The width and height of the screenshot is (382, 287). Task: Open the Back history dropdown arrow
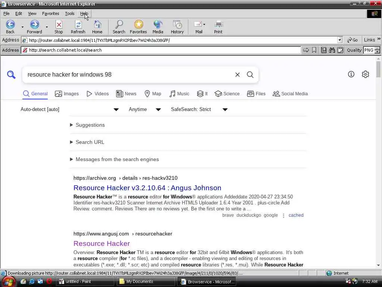tap(22, 27)
